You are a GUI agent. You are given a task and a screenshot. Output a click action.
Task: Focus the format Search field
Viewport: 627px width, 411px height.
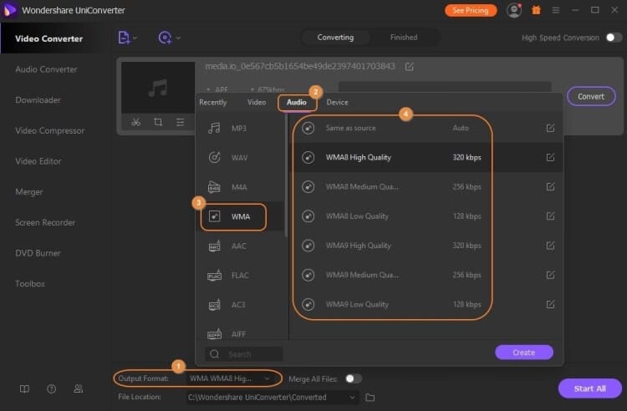pyautogui.click(x=244, y=354)
